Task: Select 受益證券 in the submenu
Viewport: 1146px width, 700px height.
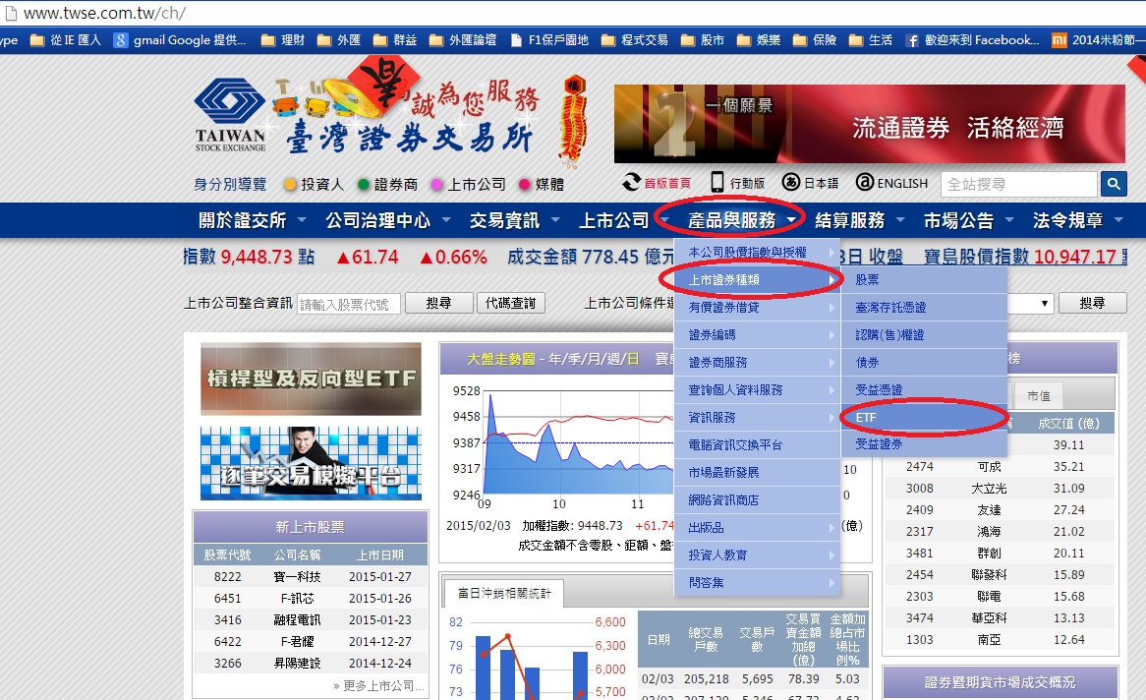Action: point(924,444)
